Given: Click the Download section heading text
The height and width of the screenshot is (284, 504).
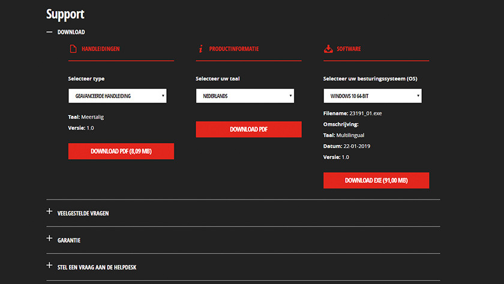Looking at the screenshot, I should [x=71, y=32].
